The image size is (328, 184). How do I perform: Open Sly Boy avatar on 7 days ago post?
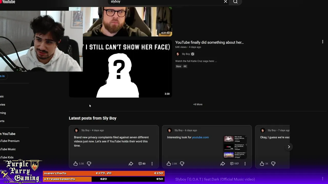263,130
